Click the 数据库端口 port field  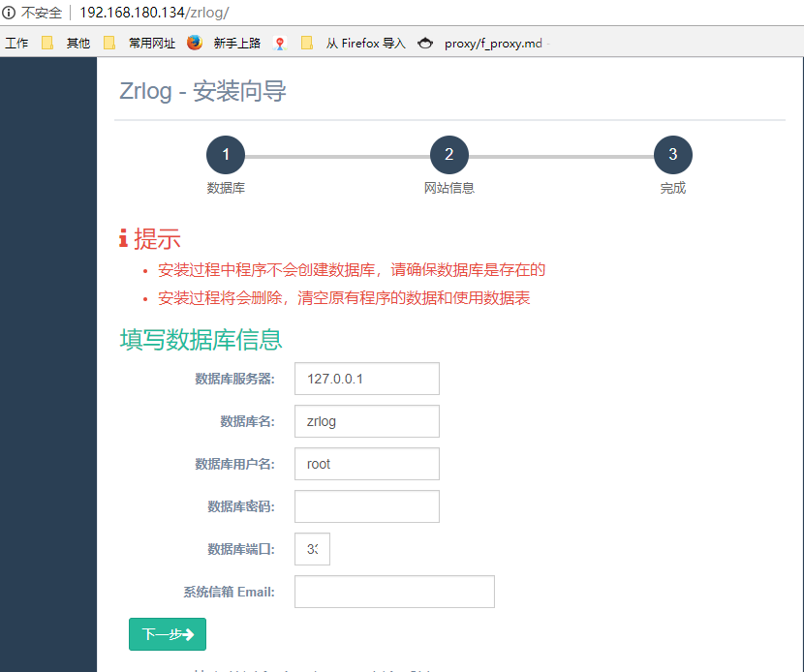pyautogui.click(x=312, y=549)
